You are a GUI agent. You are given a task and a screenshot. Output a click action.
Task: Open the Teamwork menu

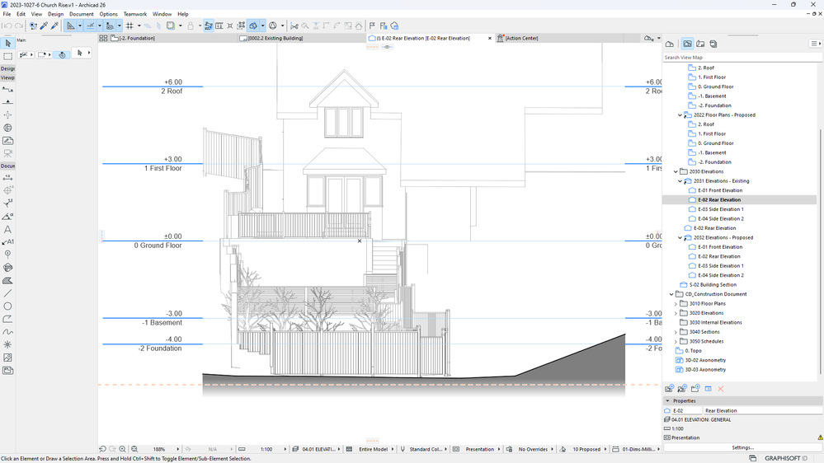pos(134,14)
